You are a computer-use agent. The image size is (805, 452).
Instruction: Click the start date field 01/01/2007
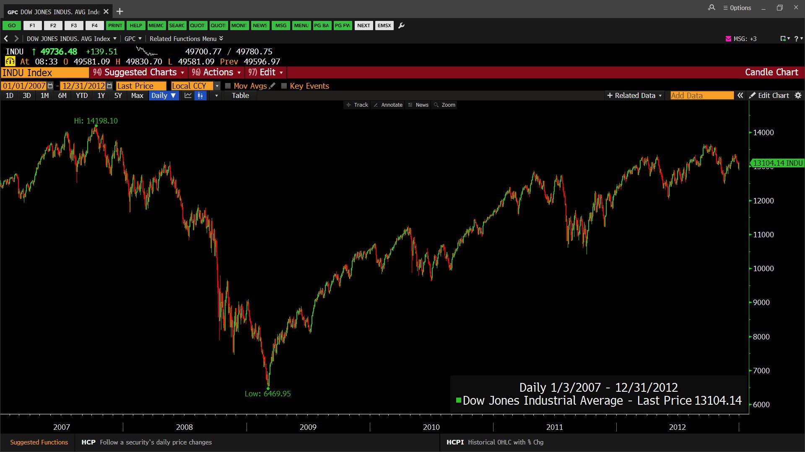[24, 86]
